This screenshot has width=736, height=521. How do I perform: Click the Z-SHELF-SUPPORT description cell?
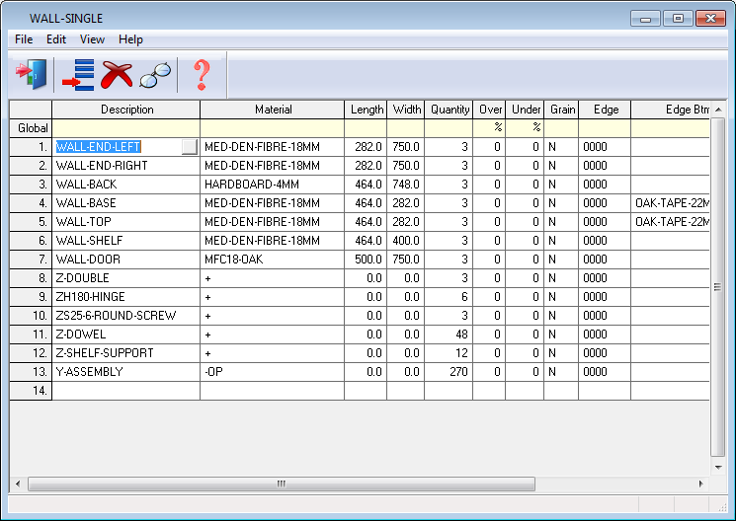[126, 353]
